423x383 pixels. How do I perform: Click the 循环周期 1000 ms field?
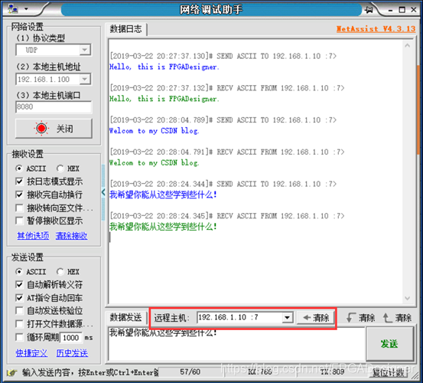coord(71,338)
